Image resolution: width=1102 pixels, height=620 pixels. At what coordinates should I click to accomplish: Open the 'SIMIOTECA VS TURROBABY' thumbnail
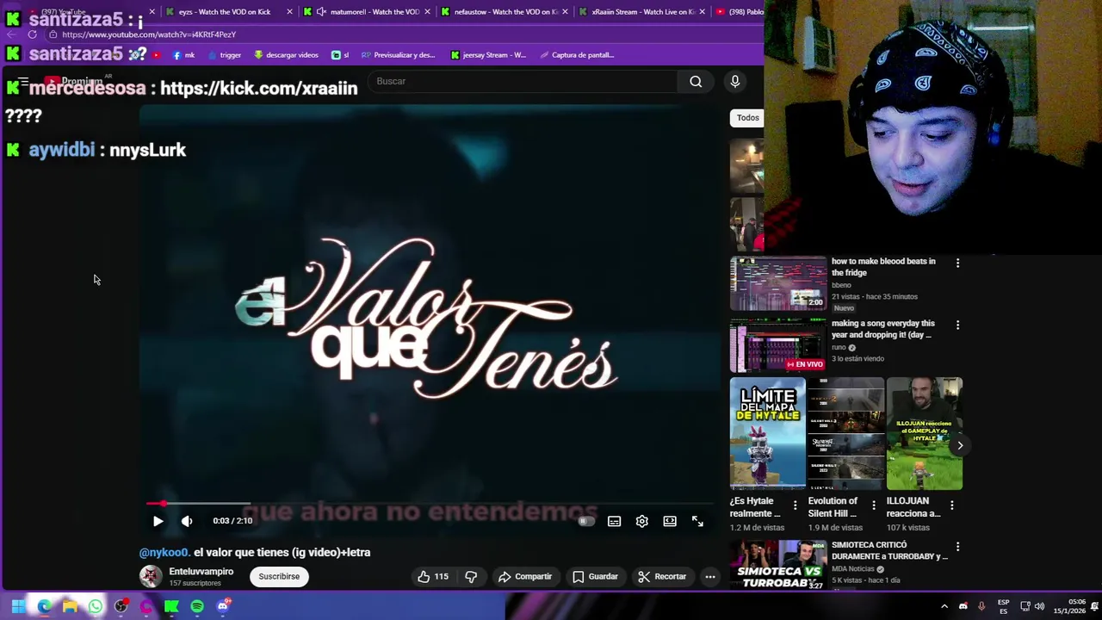point(778,565)
